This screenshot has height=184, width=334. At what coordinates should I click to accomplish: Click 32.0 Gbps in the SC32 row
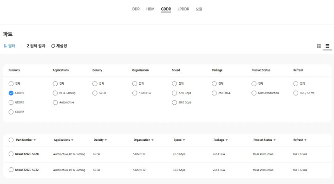(179, 170)
